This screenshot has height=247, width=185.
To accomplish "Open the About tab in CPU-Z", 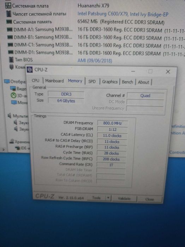I will [x=143, y=82].
